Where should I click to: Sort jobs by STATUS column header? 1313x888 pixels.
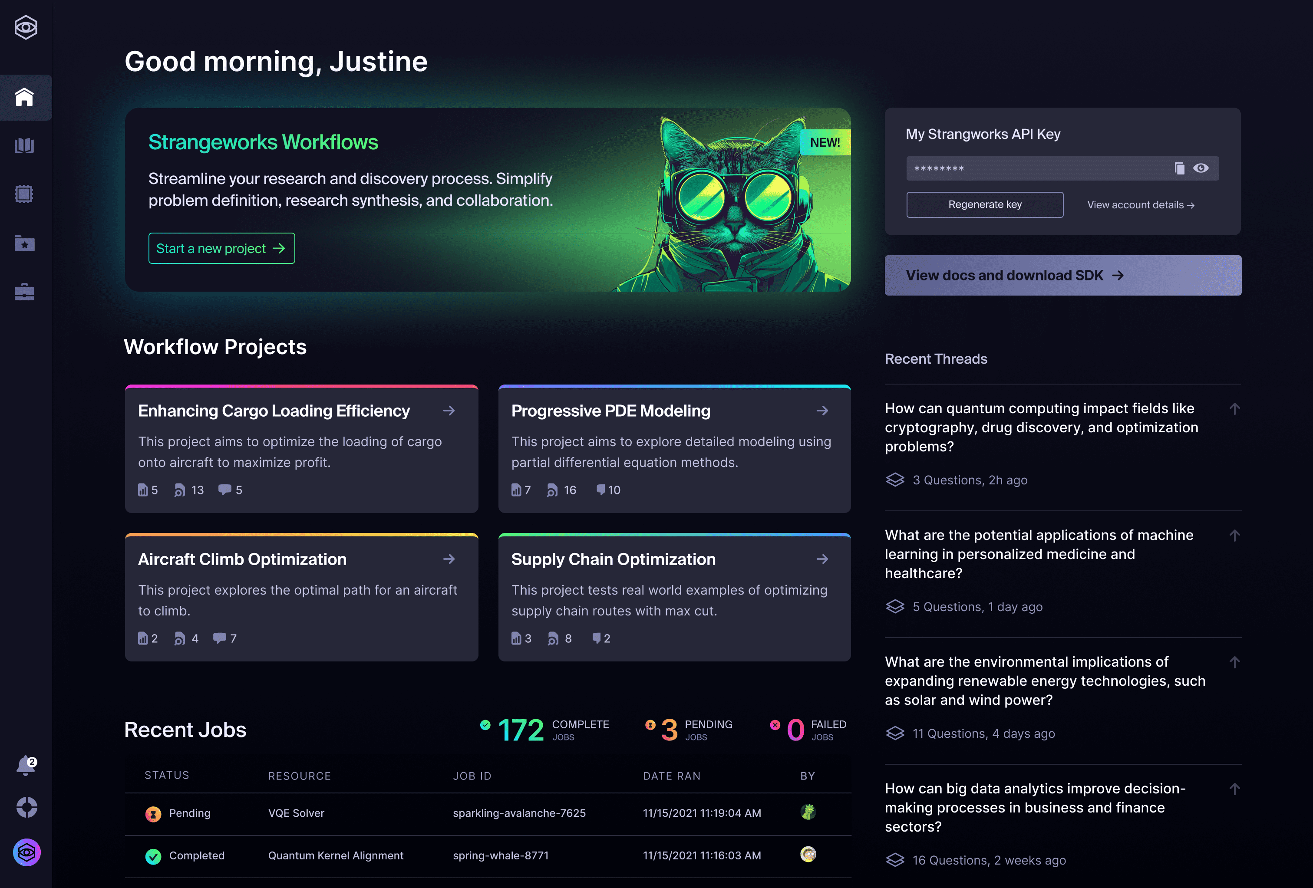click(167, 776)
